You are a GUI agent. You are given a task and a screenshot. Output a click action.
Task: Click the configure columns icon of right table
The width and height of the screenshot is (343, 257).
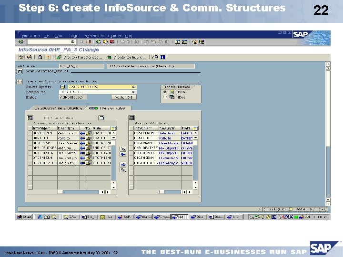(196, 128)
